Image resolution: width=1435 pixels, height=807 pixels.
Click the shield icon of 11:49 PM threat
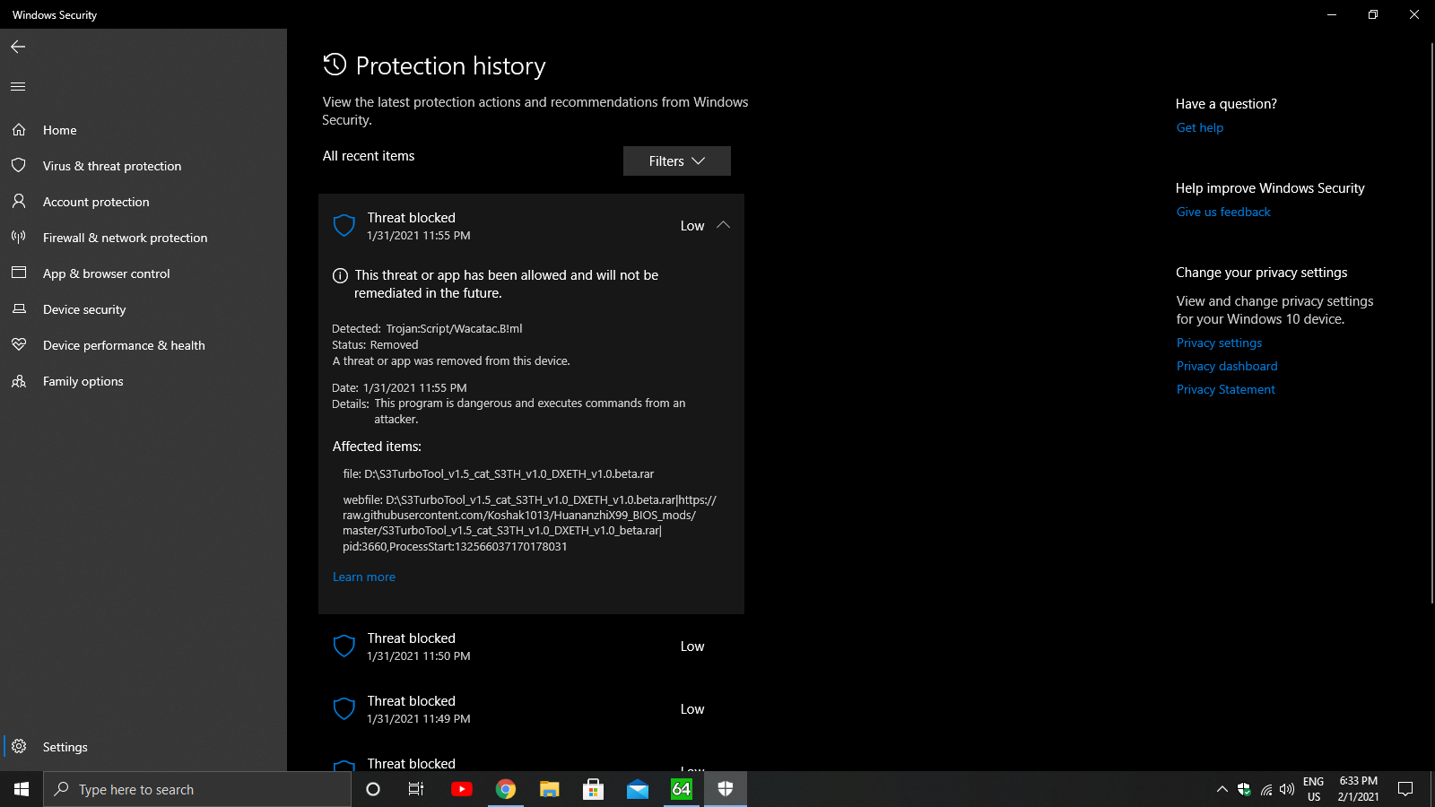tap(344, 709)
